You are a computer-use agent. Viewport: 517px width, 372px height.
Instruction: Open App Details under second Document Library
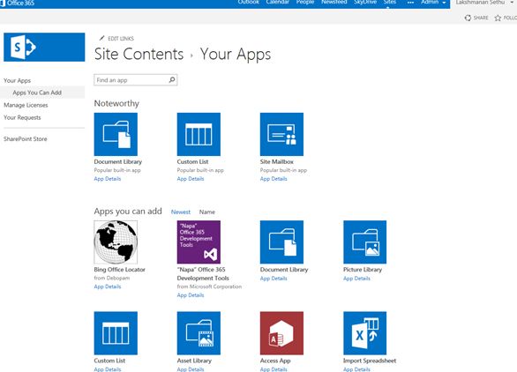pos(273,278)
